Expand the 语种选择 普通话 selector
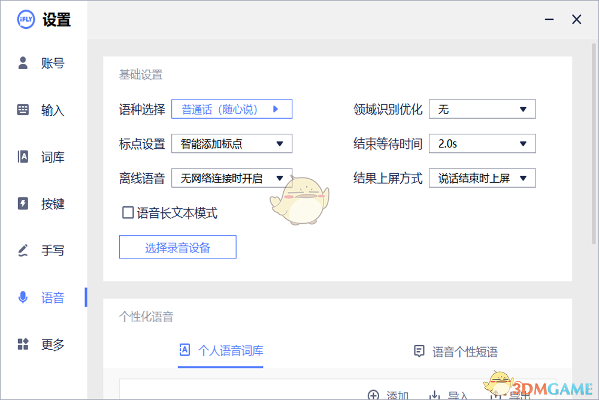The width and height of the screenshot is (599, 400). coord(232,109)
